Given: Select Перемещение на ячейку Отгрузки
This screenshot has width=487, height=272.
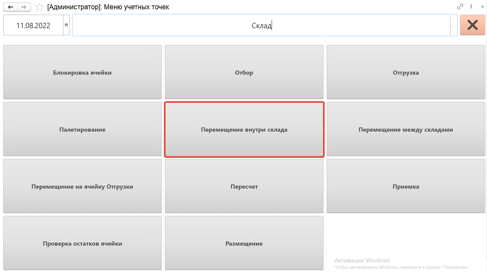Looking at the screenshot, I should 82,186.
